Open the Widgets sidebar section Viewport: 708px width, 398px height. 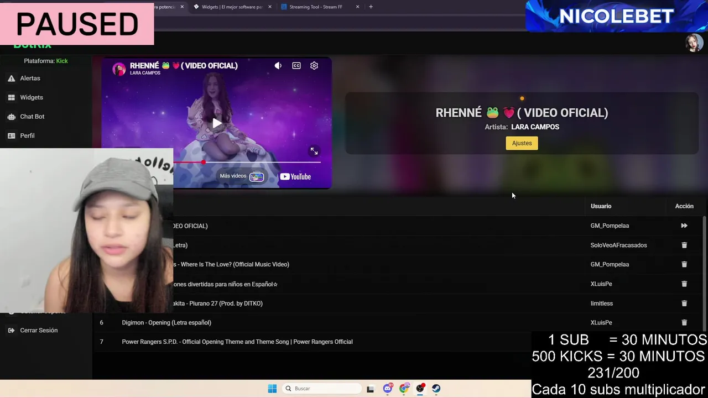pyautogui.click(x=31, y=97)
